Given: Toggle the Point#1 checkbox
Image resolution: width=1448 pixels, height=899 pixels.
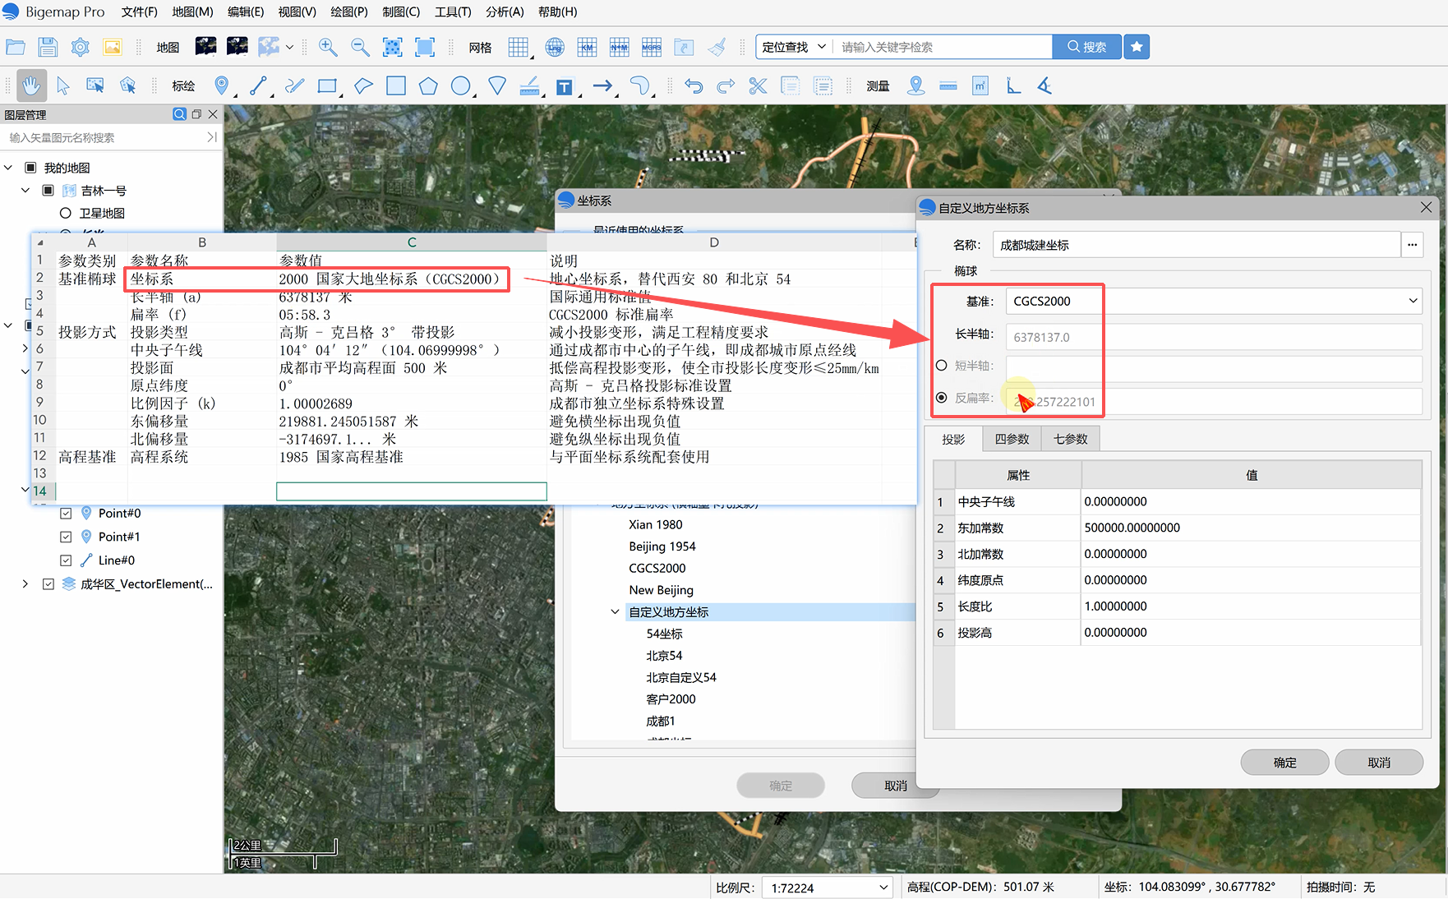Looking at the screenshot, I should point(66,537).
